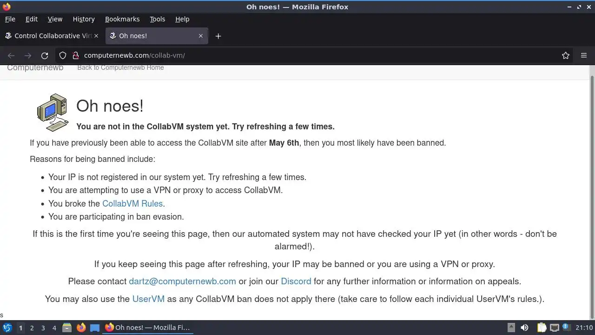Open Firefox hamburger application menu
The height and width of the screenshot is (335, 595).
pos(584,55)
